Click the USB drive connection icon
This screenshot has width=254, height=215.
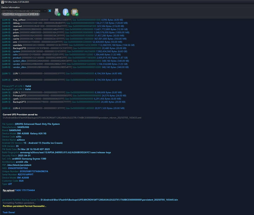coord(57,12)
